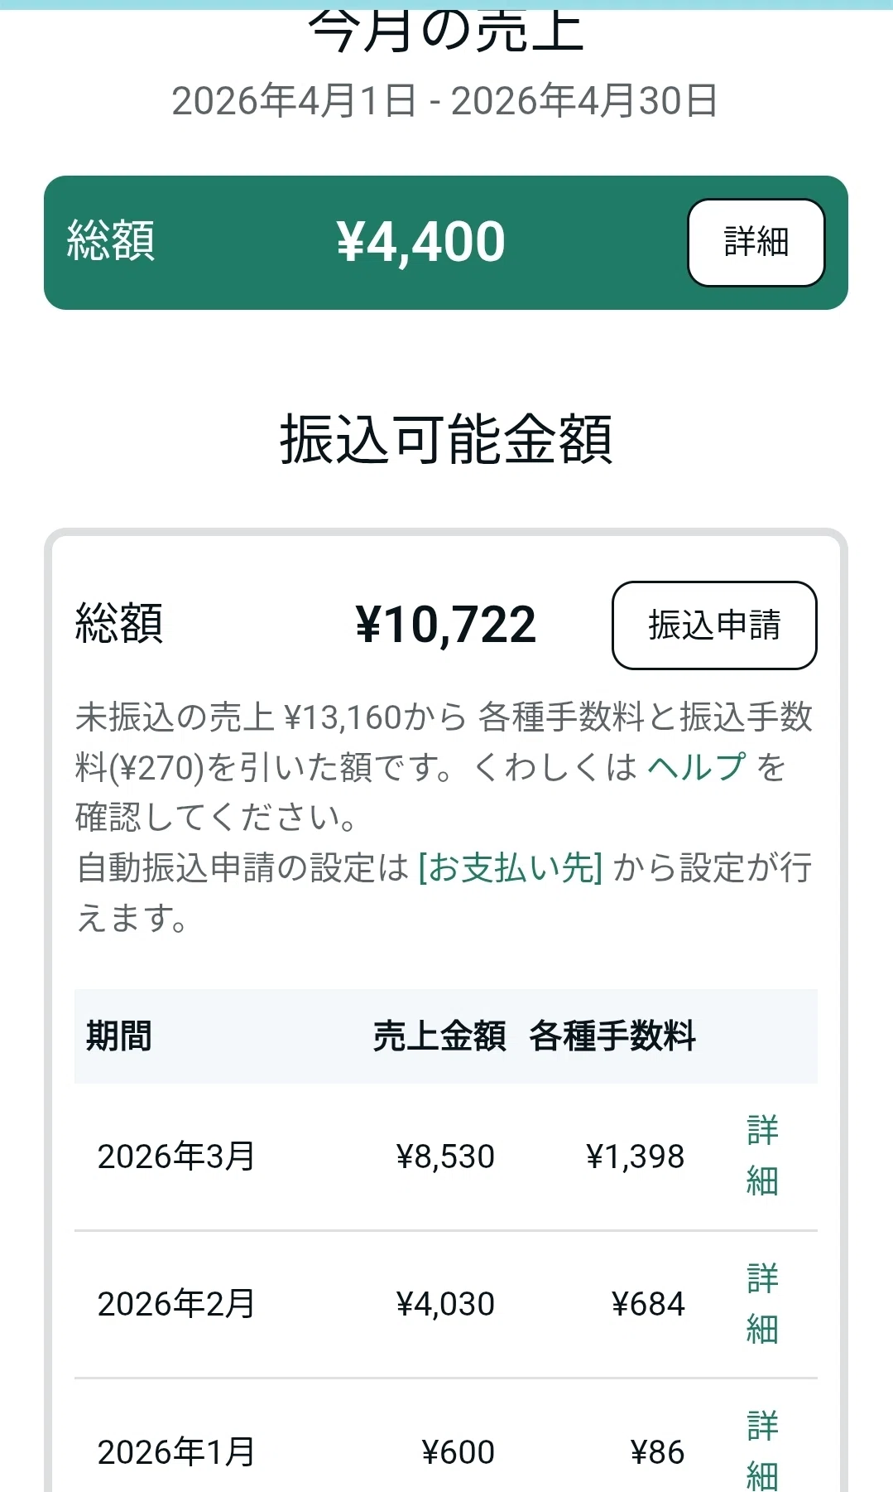Click the 期間 column header
The height and width of the screenshot is (1492, 893).
[119, 1036]
